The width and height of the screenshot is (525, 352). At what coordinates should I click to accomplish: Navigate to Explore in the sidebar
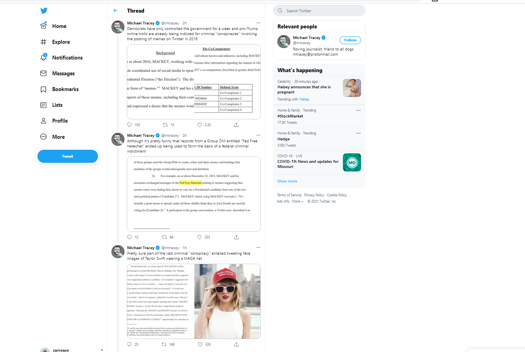(x=55, y=42)
